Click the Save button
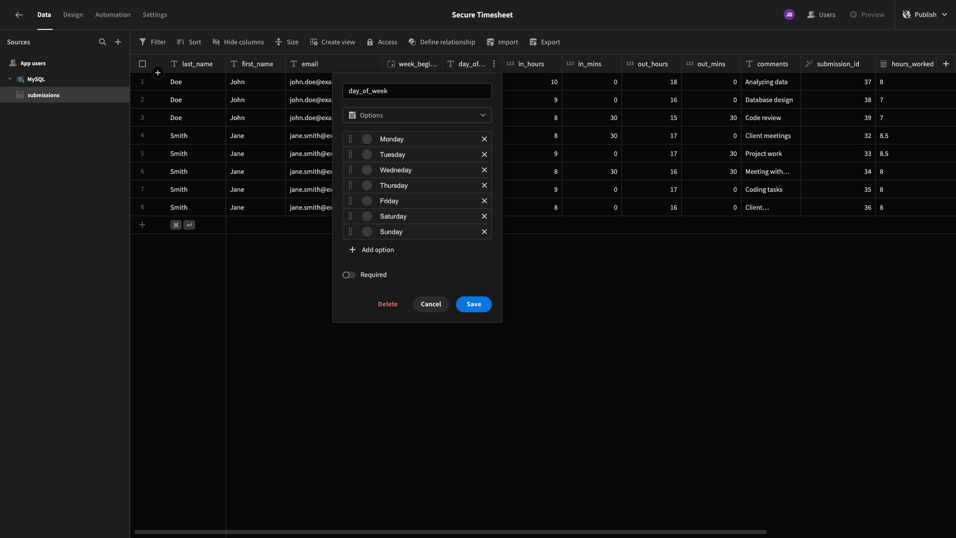The height and width of the screenshot is (538, 956). pyautogui.click(x=474, y=304)
